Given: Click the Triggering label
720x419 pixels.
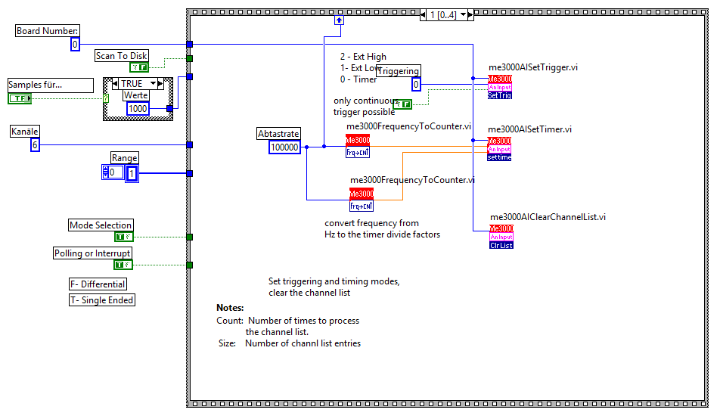Looking at the screenshot, I should point(398,71).
